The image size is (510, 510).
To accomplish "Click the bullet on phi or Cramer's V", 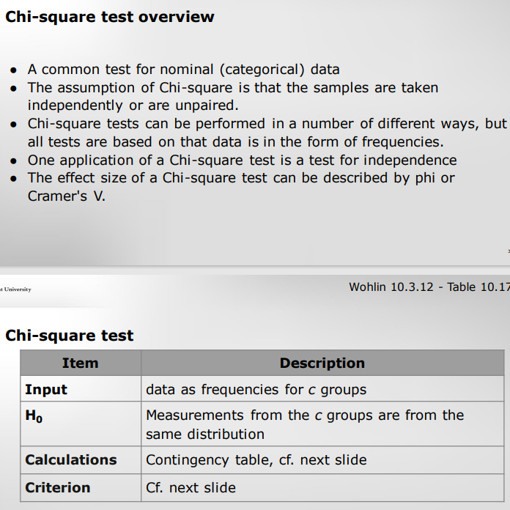I will [241, 187].
